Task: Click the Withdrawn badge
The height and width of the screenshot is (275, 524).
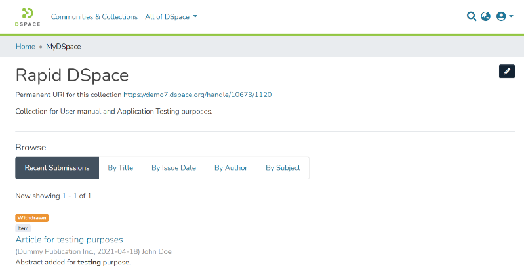Action: [x=32, y=217]
